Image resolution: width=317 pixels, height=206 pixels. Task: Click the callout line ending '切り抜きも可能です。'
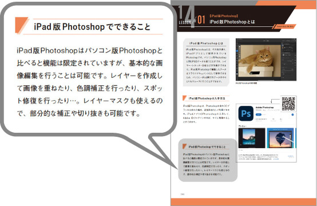pos(79,113)
